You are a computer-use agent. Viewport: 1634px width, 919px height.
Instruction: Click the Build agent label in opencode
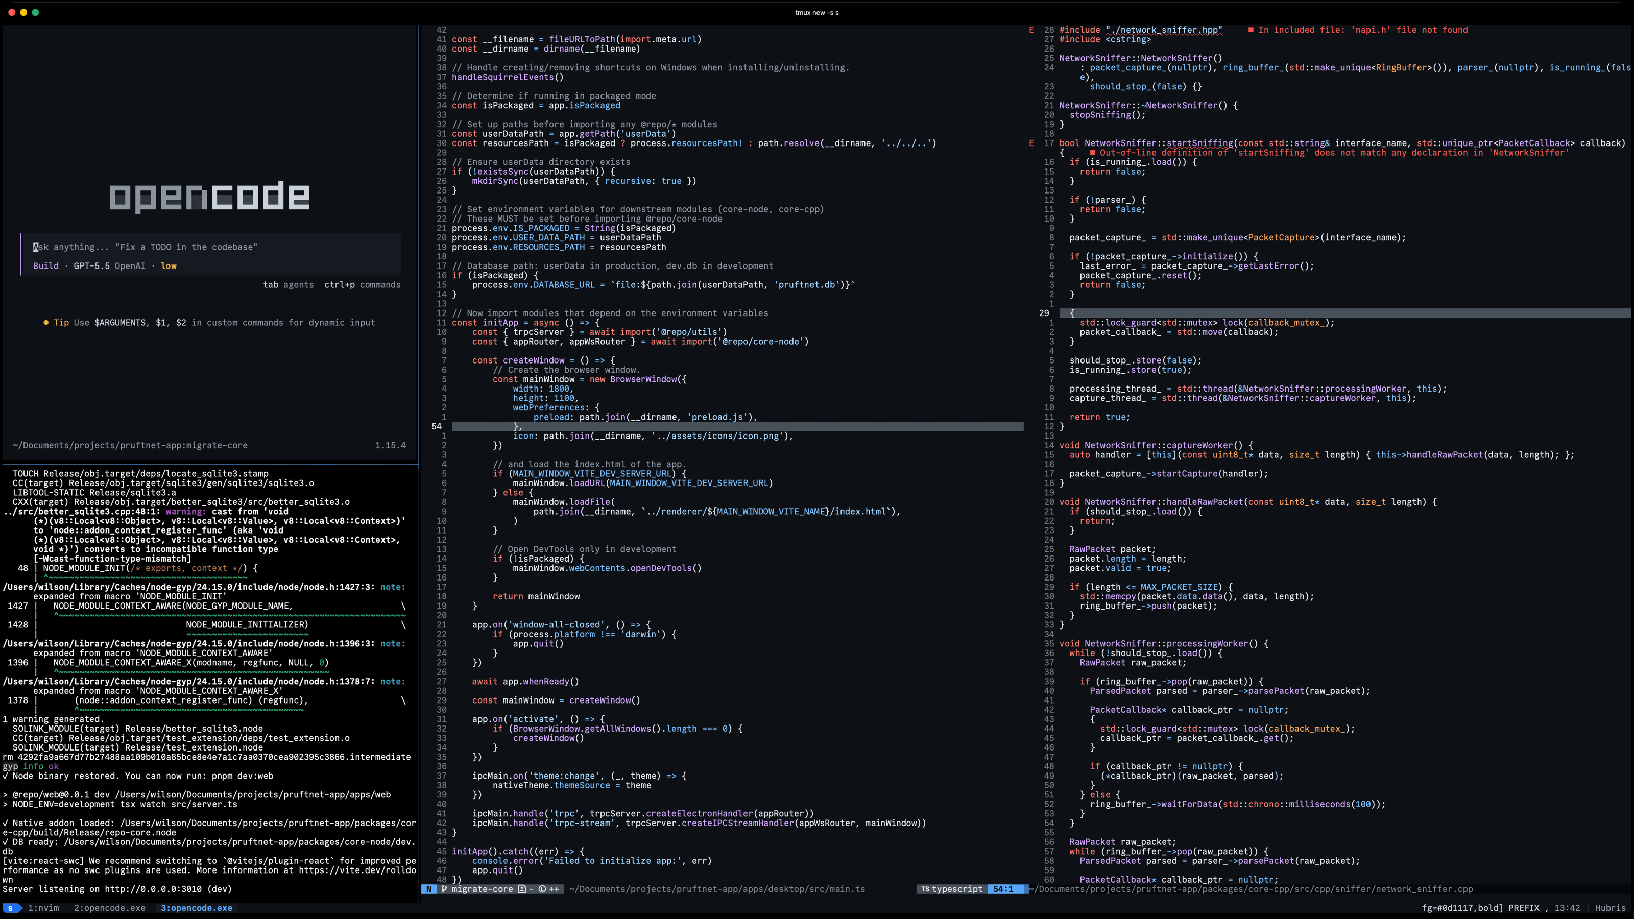45,267
